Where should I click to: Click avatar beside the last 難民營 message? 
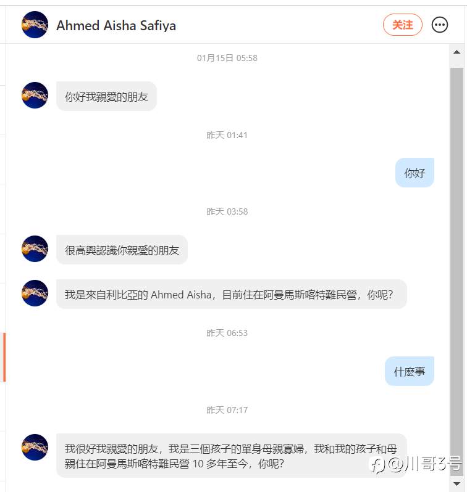tap(35, 447)
